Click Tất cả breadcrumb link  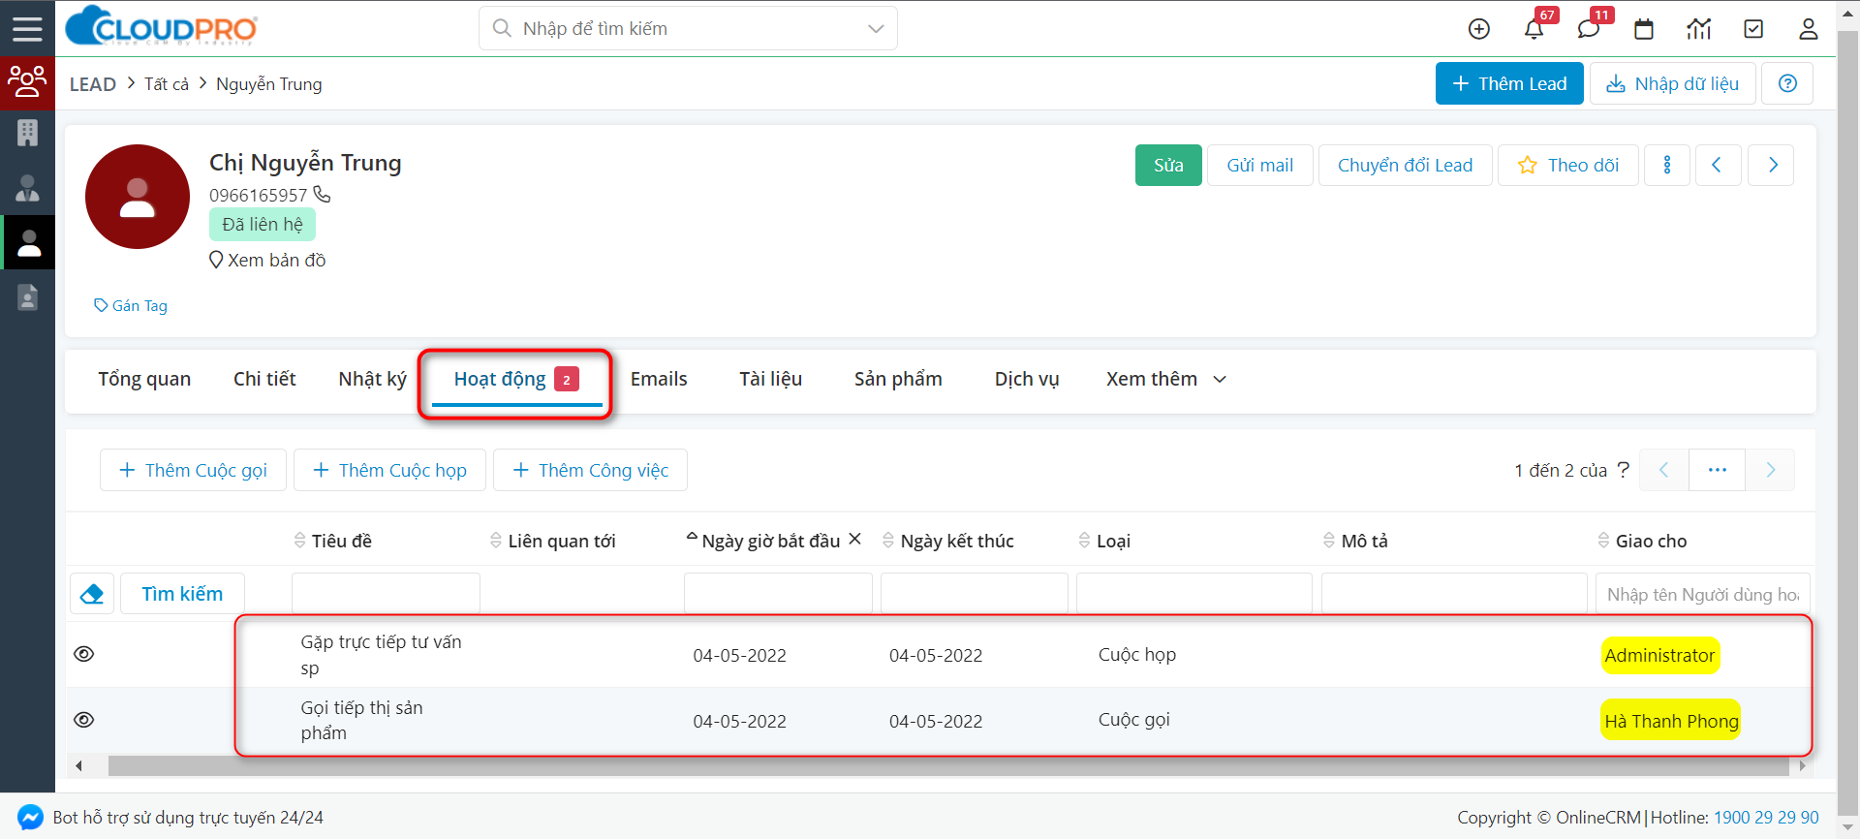(167, 84)
